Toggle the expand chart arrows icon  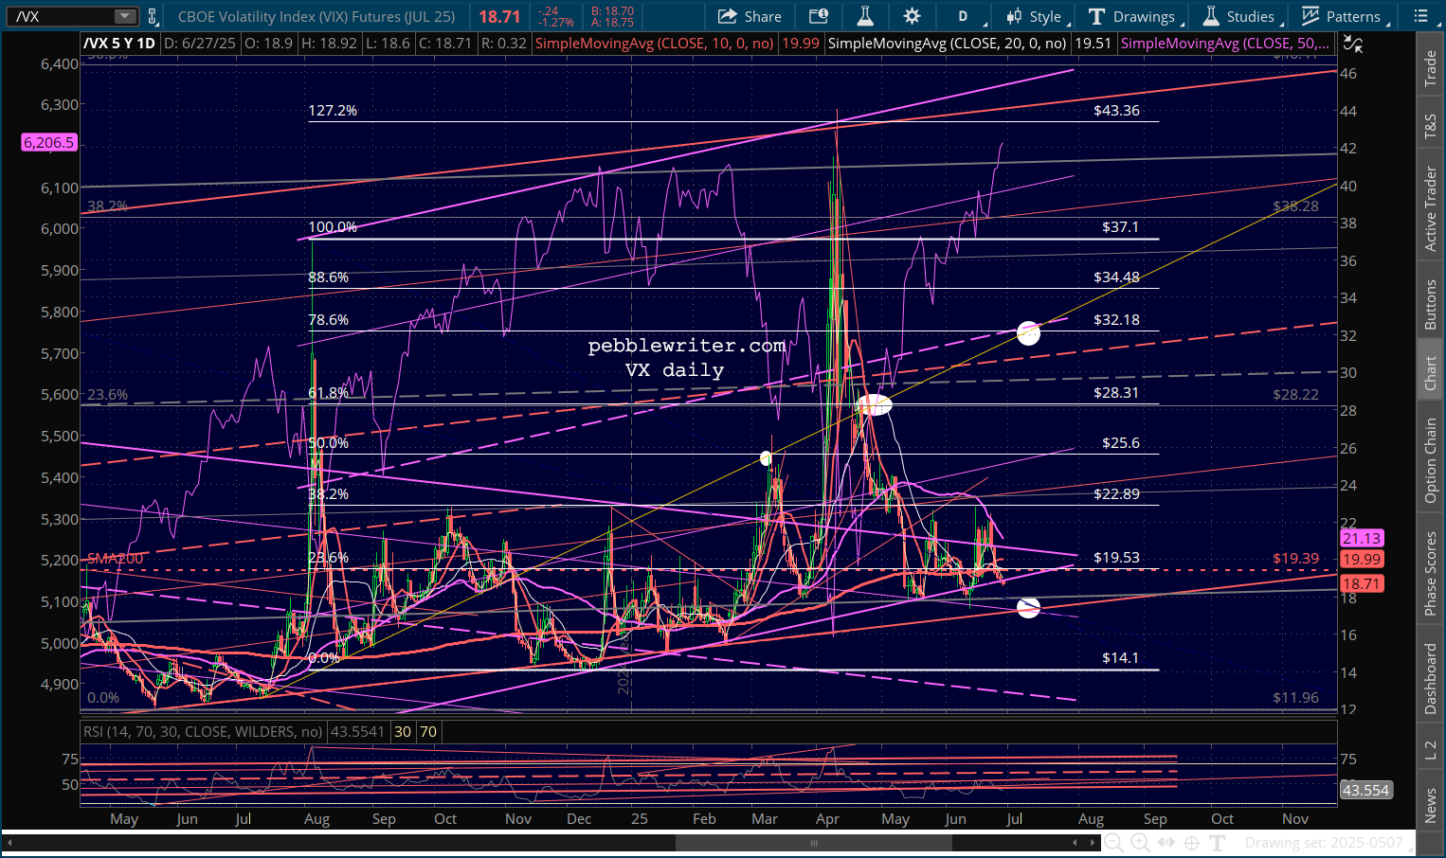tap(1353, 44)
